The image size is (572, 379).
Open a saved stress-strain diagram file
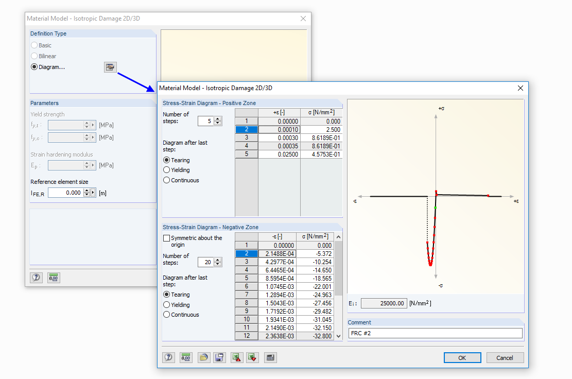pos(203,357)
